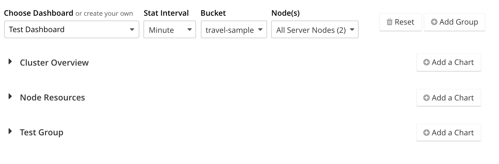
Task: Open the Stat Interval Minute dropdown
Action: [170, 30]
